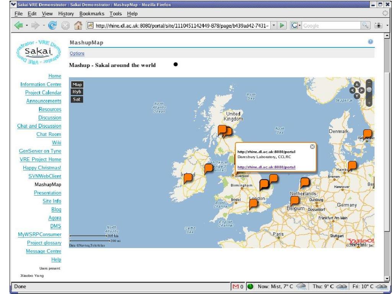The height and width of the screenshot is (294, 392).
Task: Open the Announcements page
Action: [x=44, y=101]
